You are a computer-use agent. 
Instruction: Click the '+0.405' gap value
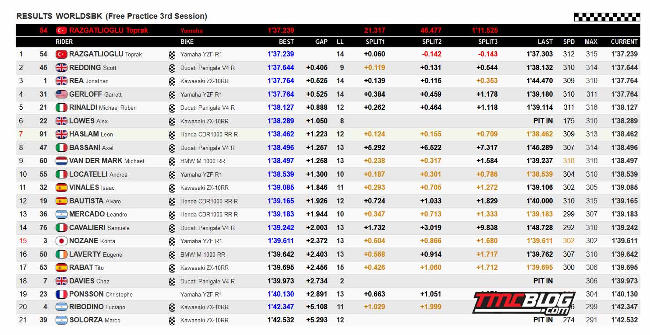pos(317,68)
